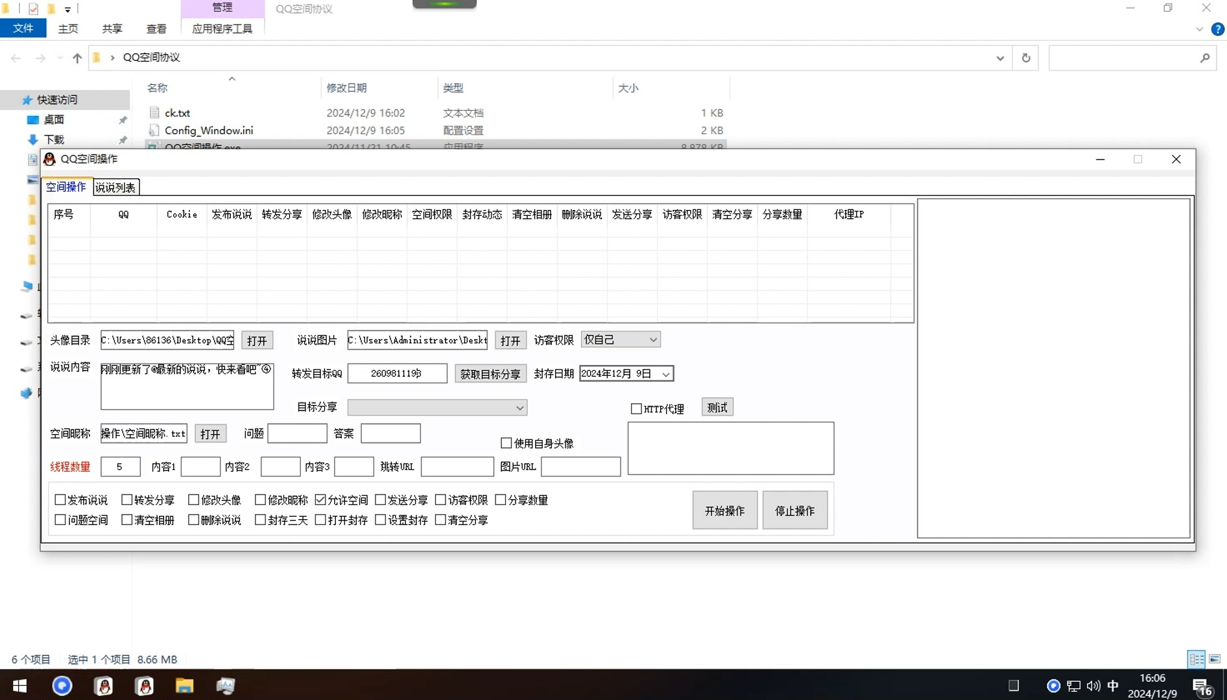
Task: Click 说说内容 text area
Action: coord(187,386)
